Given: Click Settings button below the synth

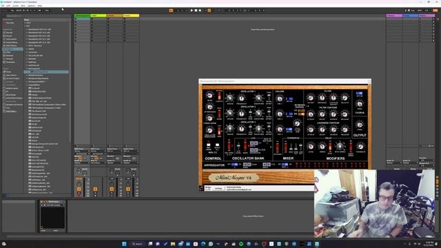Looking at the screenshot, I should [218, 188].
